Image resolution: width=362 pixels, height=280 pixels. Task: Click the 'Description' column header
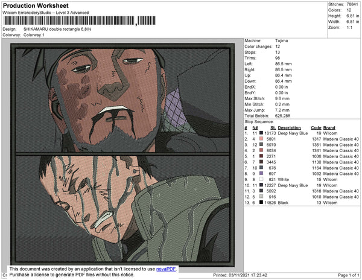[289, 128]
